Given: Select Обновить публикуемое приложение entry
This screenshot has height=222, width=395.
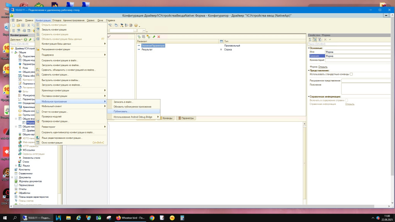Looking at the screenshot, I should point(133,107).
